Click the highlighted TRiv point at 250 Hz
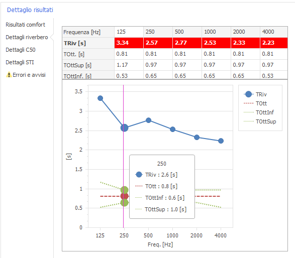Image resolution: width=295 pixels, height=258 pixels. 124,128
